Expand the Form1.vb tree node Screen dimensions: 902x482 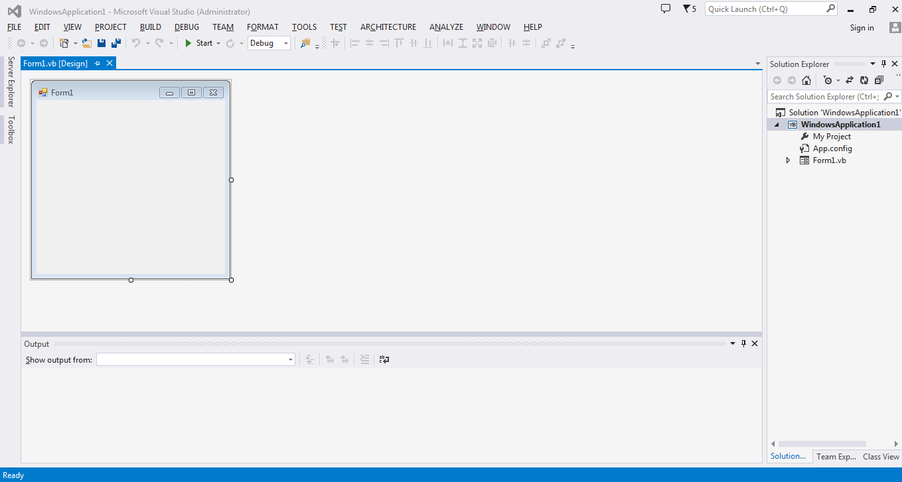click(x=789, y=160)
